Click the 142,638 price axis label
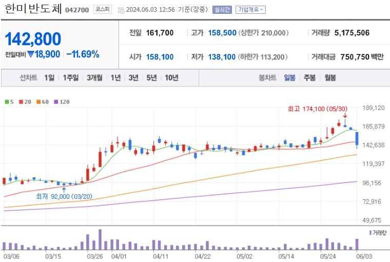 coord(374,145)
